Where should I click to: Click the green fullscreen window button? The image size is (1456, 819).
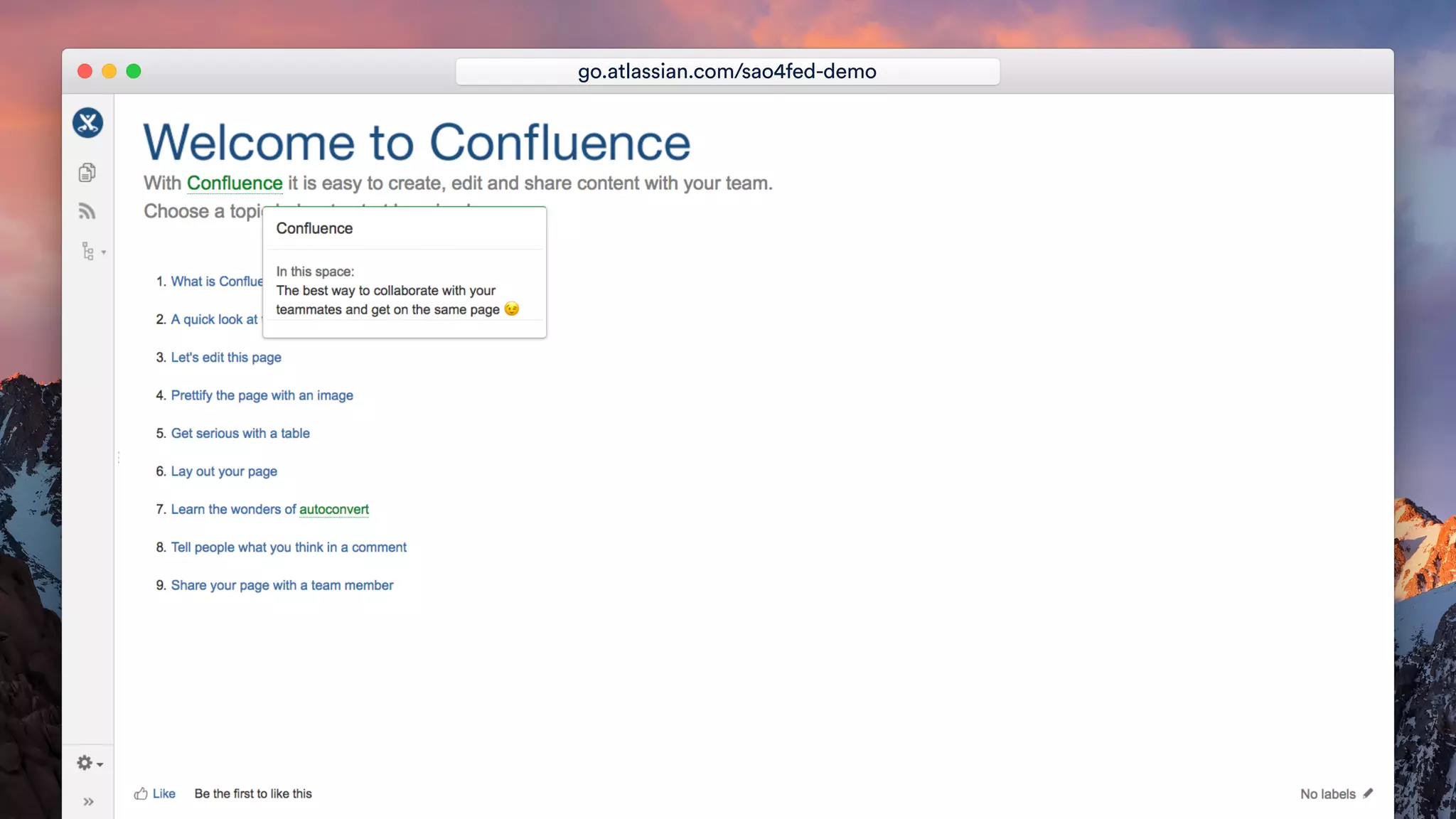[x=133, y=71]
